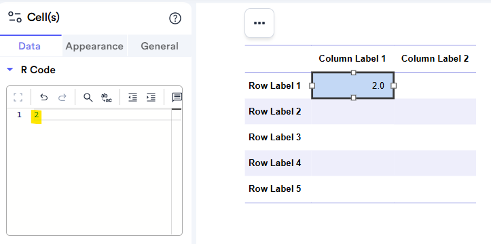Redo the code edit
Screen dimensions: 491x244
[x=62, y=98]
